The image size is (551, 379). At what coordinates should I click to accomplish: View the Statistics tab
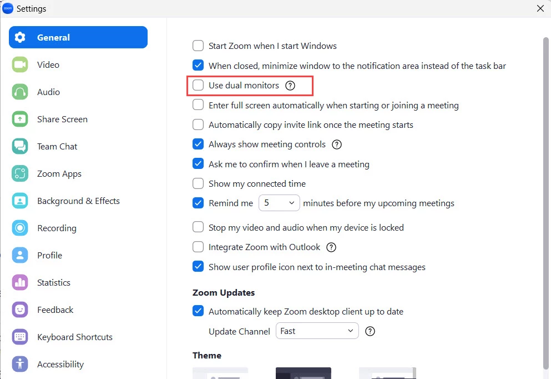click(78, 282)
